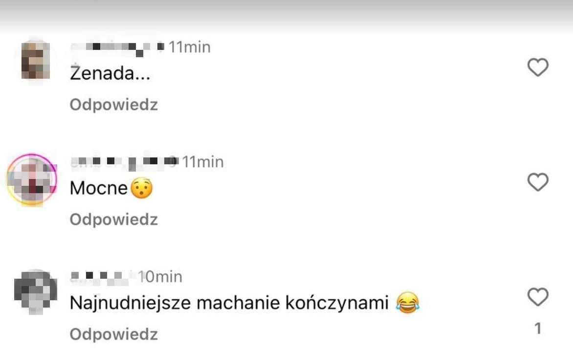This screenshot has width=573, height=355.
Task: Select the "Żenada..." comment text
Action: pos(110,73)
